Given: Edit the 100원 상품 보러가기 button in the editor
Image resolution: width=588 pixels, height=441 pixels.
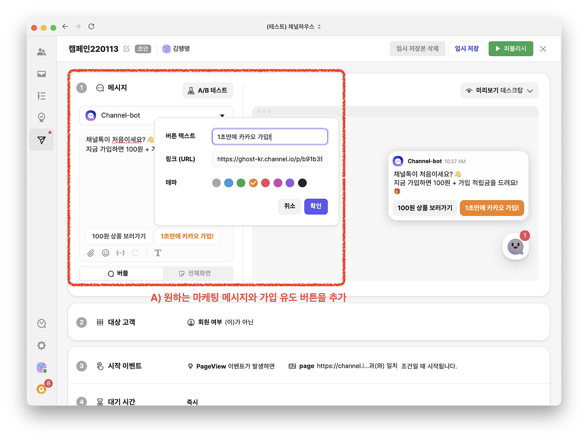Looking at the screenshot, I should (x=119, y=236).
